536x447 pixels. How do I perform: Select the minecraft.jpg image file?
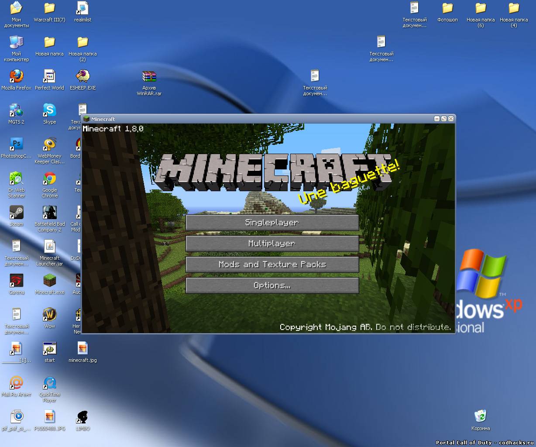82,348
